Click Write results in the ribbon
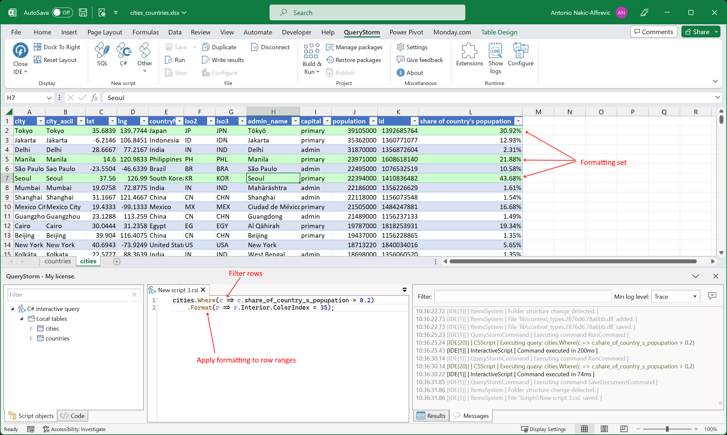The width and height of the screenshot is (727, 435). coord(223,60)
